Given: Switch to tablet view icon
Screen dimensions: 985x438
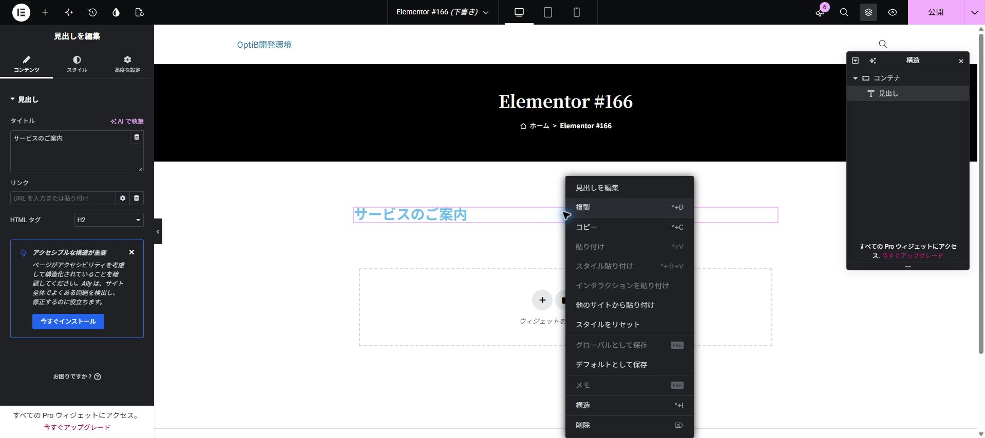Looking at the screenshot, I should pyautogui.click(x=548, y=12).
